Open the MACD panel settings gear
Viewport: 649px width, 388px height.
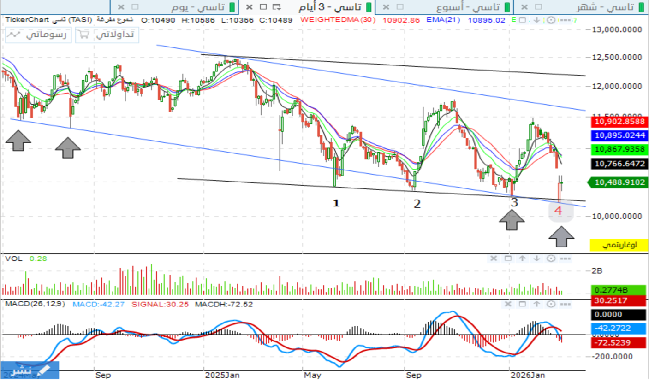tap(551, 304)
